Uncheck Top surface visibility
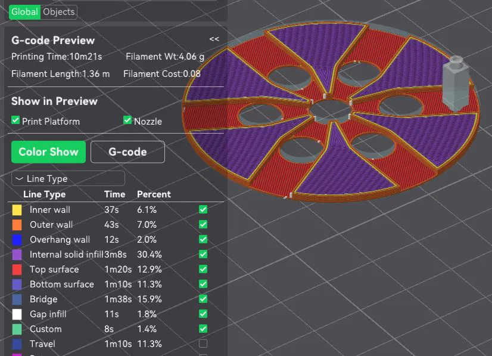Image resolution: width=492 pixels, height=356 pixels. [x=203, y=269]
